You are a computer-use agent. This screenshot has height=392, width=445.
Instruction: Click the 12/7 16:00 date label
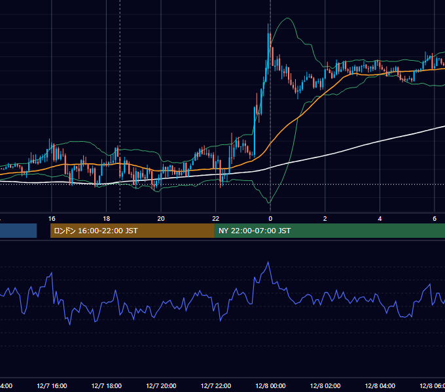tap(52, 386)
